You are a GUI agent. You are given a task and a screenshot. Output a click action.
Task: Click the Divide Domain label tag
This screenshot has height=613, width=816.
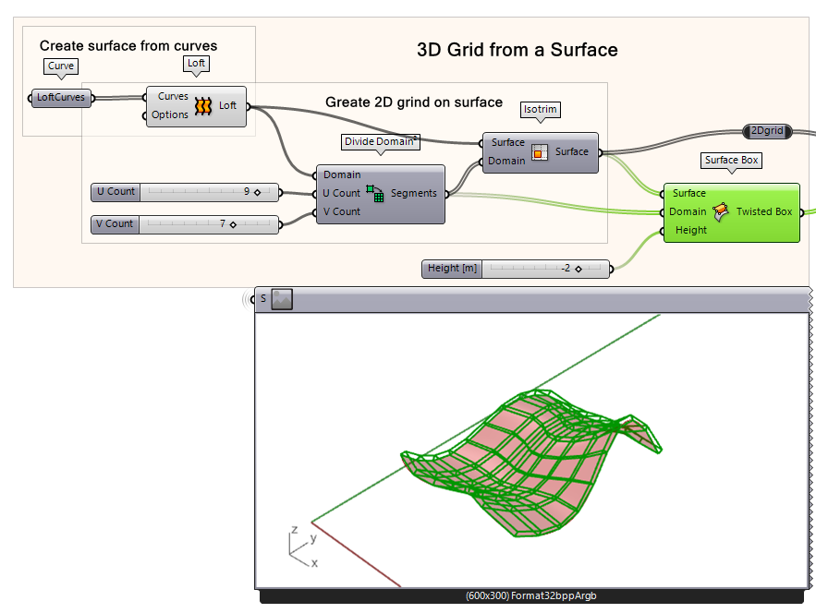point(380,142)
